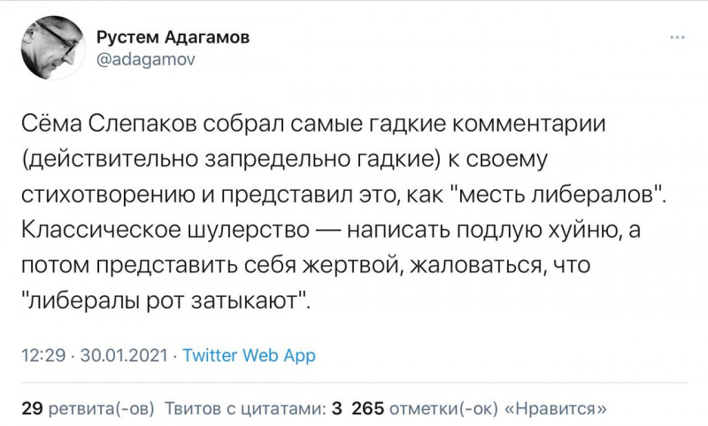Viewport: 708px width, 426px height.
Task: Click the 12:29 timestamp
Action: tap(43, 356)
